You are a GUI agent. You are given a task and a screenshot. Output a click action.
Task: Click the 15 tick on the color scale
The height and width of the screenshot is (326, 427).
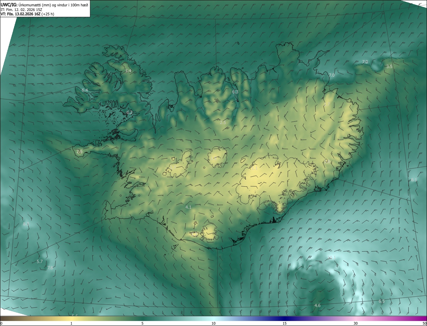pyautogui.click(x=285, y=323)
